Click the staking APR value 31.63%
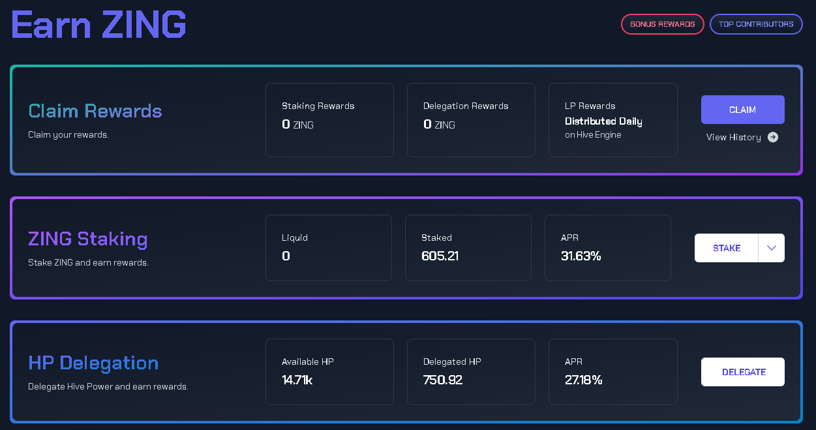The height and width of the screenshot is (430, 816). point(581,256)
